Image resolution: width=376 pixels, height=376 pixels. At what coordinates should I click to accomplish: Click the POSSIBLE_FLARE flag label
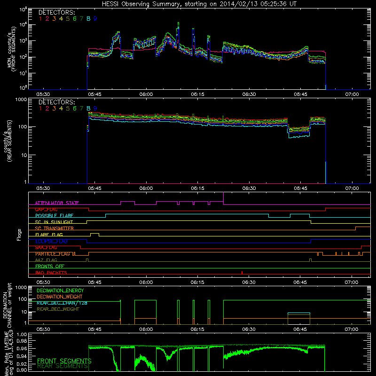[54, 216]
